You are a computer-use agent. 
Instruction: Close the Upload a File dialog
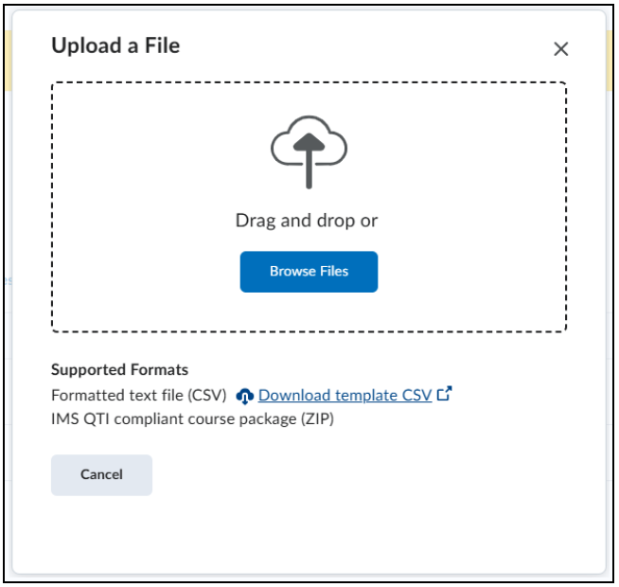click(560, 49)
